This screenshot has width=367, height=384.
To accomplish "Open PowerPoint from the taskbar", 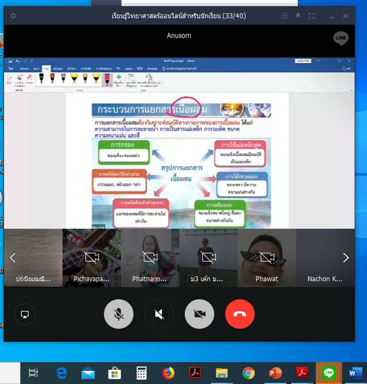I will 275,373.
